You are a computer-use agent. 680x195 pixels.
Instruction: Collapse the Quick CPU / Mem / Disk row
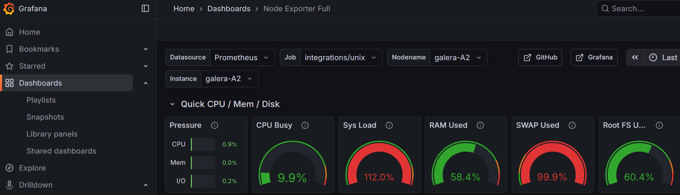(172, 104)
